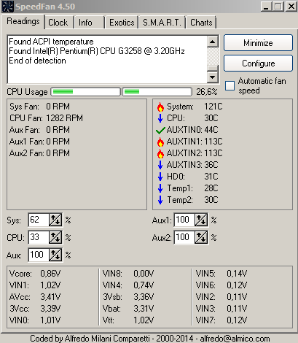
Task: Click the blue arrow icon beside Temp2
Action: [x=160, y=200]
